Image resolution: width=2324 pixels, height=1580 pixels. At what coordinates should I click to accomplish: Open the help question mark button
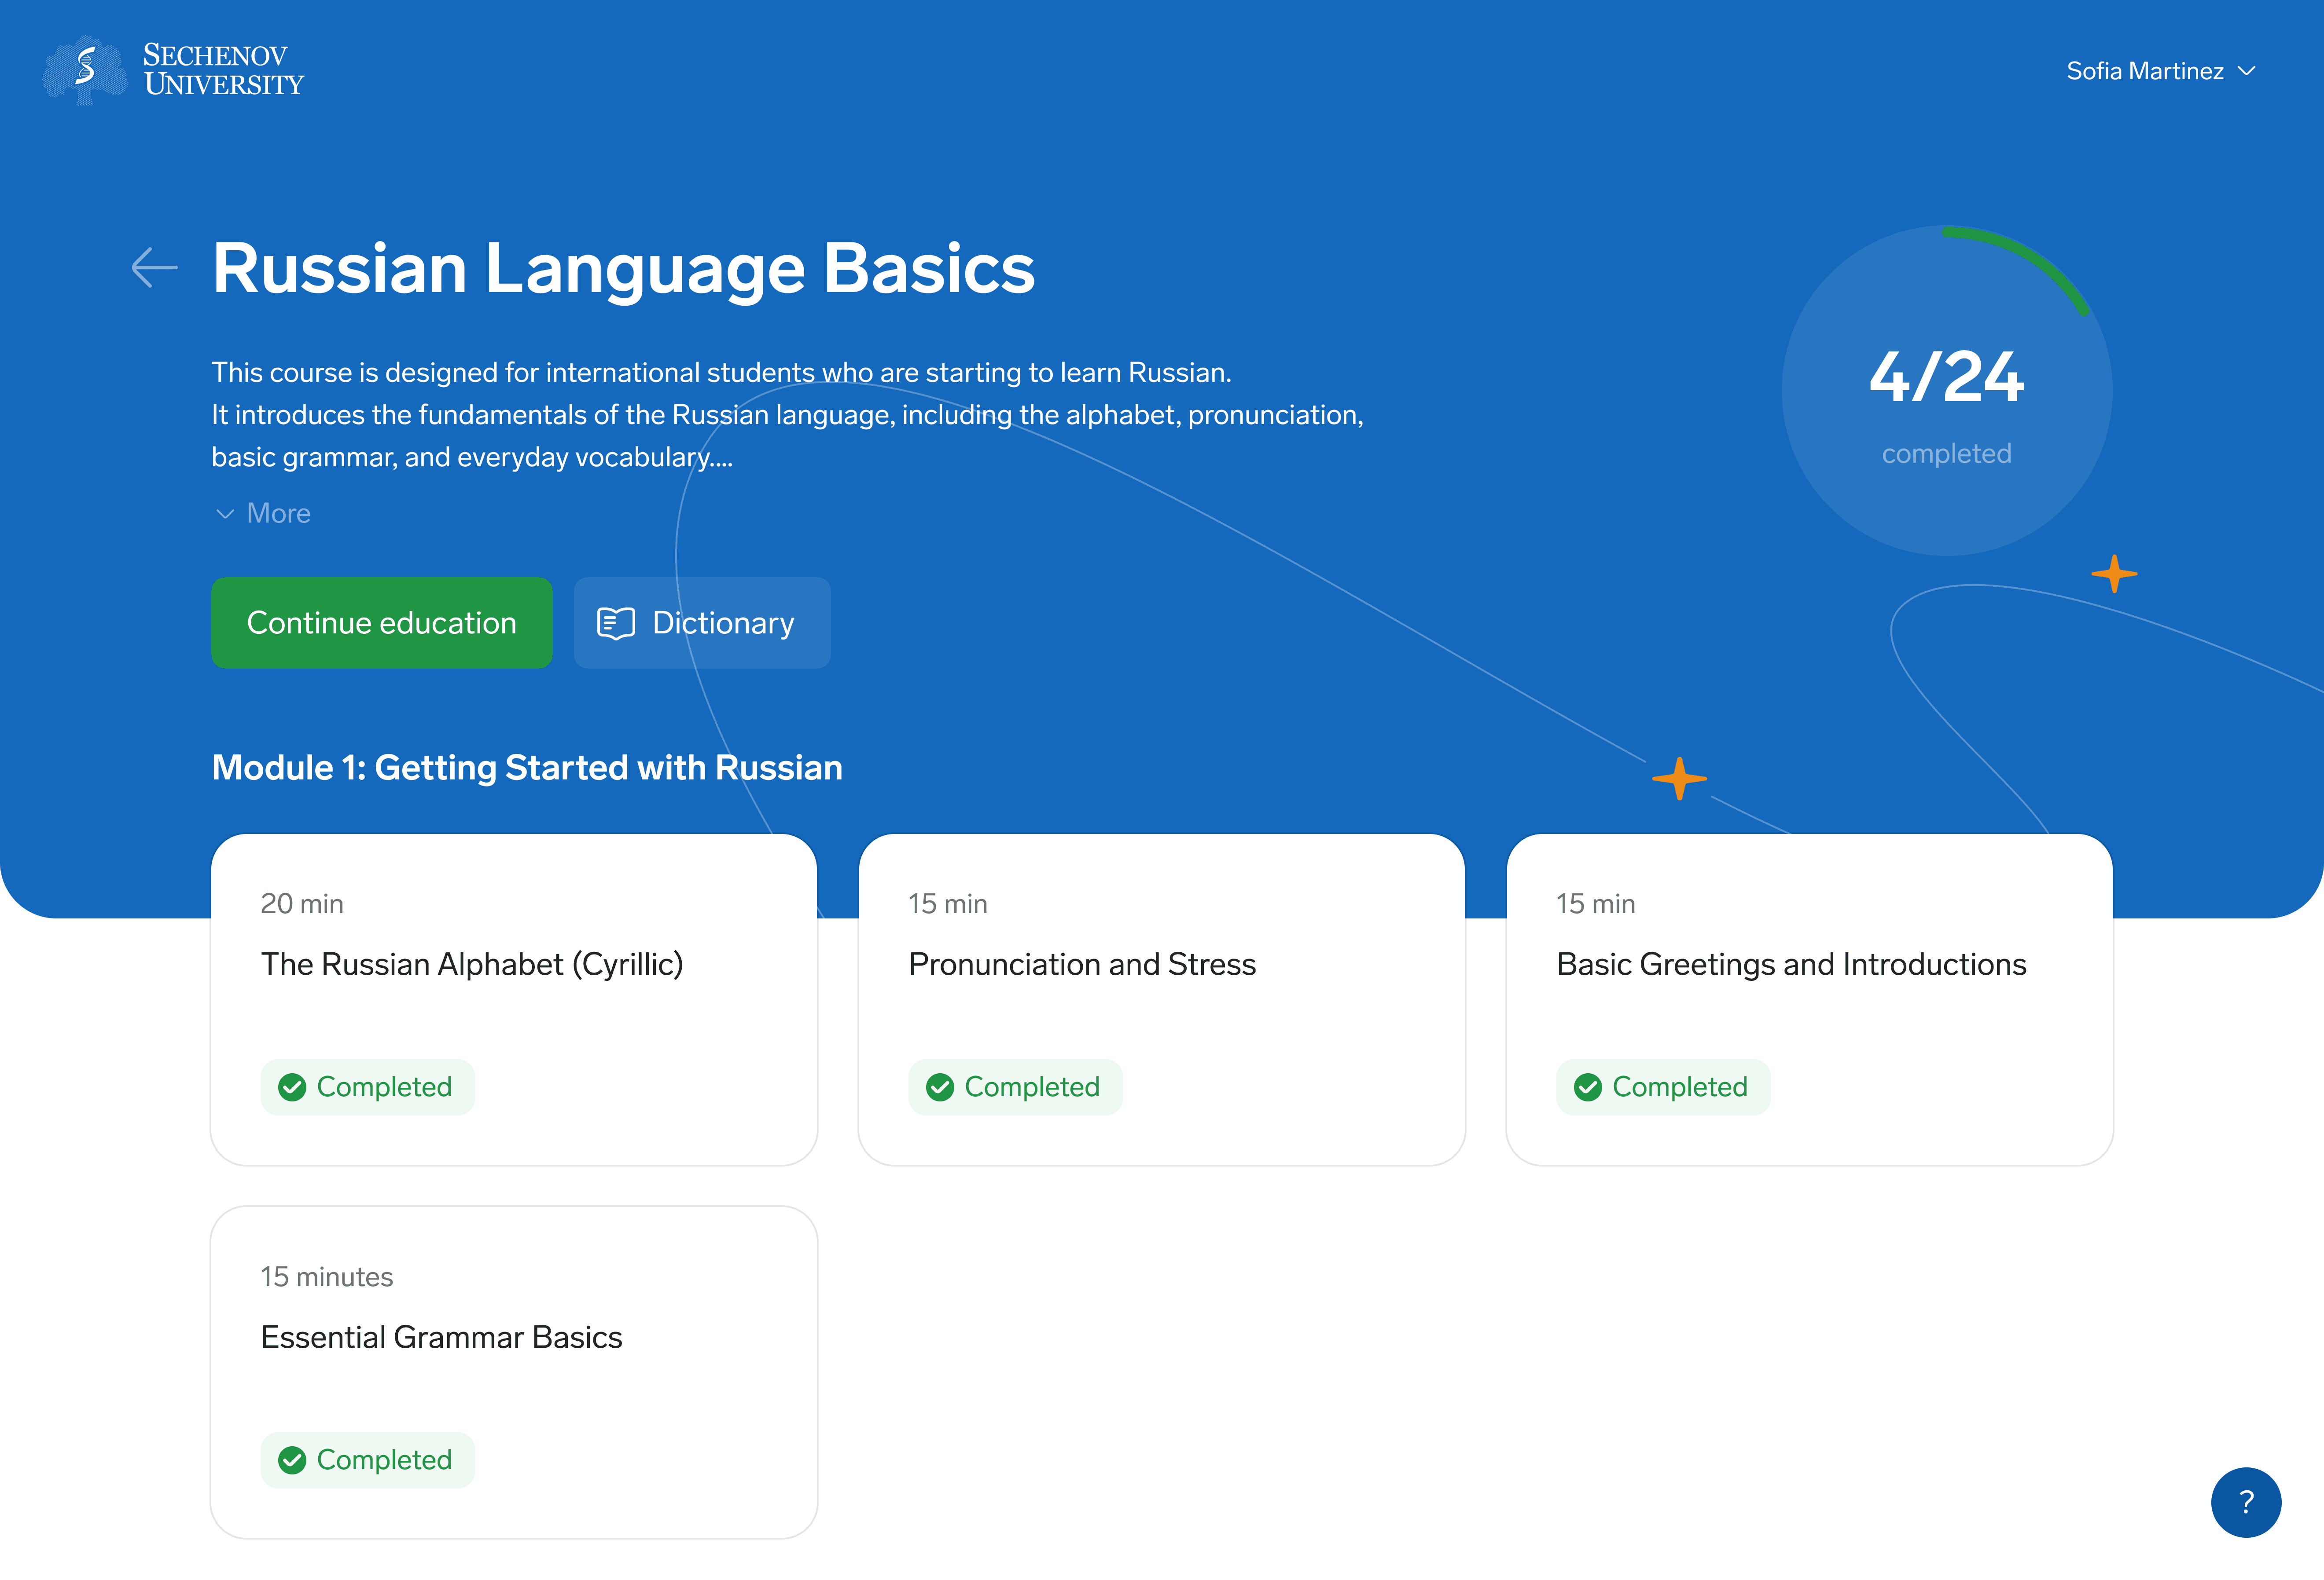(2245, 1501)
